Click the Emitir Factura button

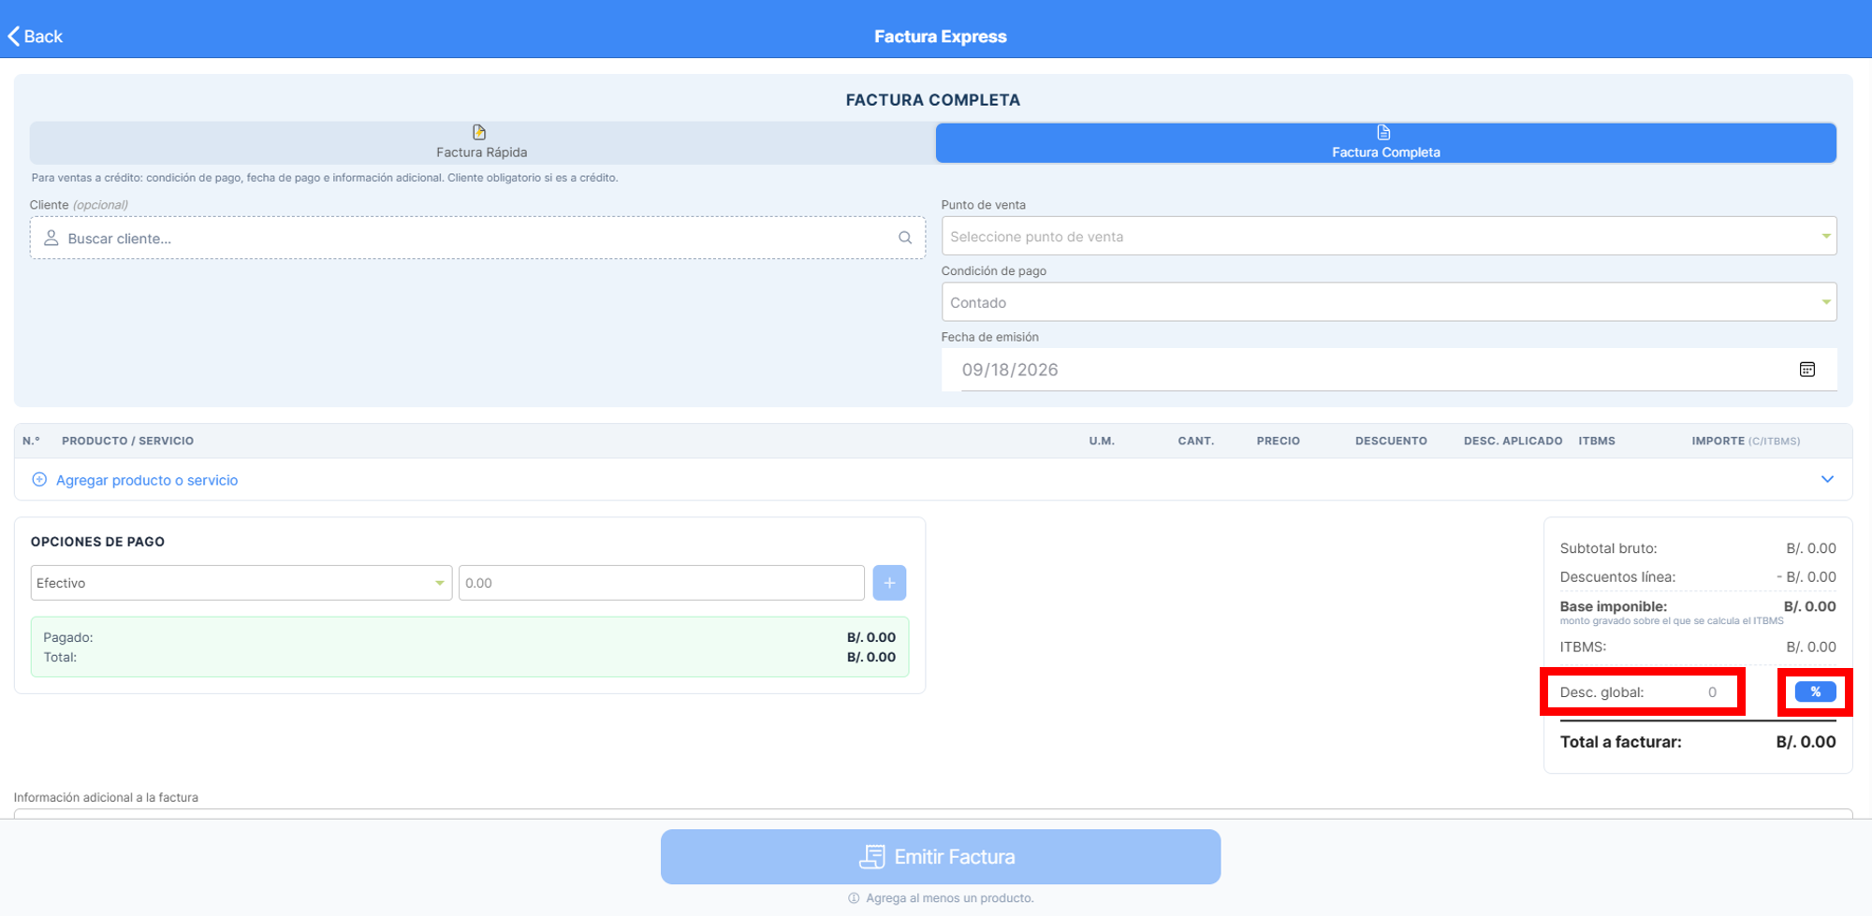point(941,857)
